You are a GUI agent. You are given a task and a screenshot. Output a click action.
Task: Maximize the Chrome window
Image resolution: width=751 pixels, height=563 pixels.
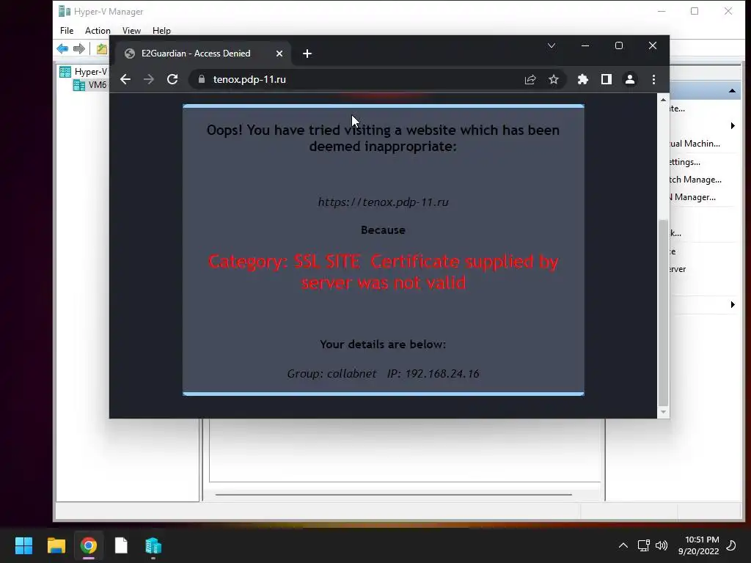pyautogui.click(x=619, y=45)
